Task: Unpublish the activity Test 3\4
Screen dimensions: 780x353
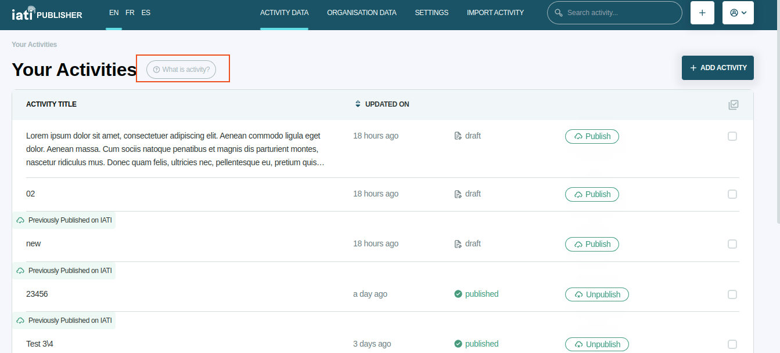Action: click(x=597, y=344)
